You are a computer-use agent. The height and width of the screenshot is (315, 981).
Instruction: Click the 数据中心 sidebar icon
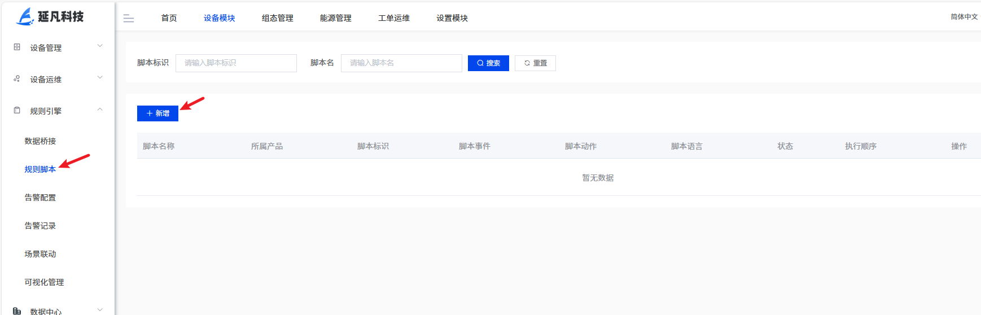pyautogui.click(x=17, y=311)
